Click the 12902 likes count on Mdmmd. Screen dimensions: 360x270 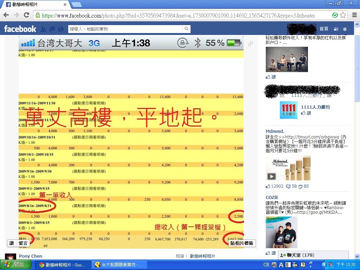point(275,186)
